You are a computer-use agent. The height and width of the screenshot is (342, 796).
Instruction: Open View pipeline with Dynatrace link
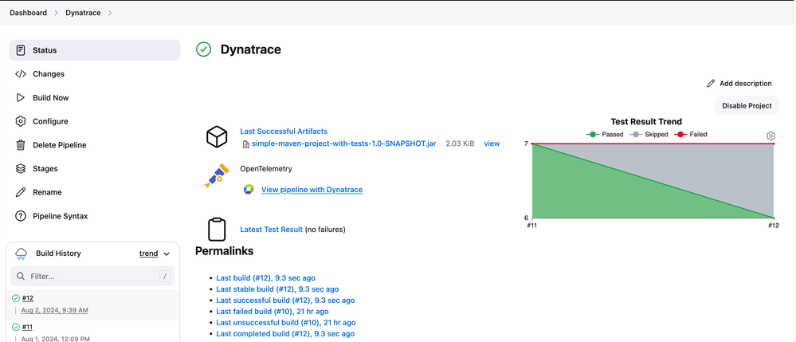point(312,190)
